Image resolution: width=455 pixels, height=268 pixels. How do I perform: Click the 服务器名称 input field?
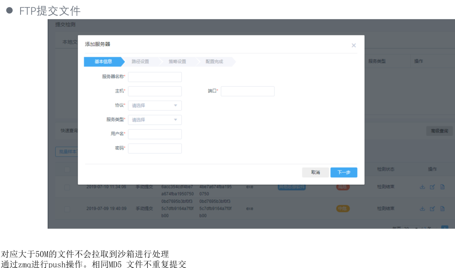pyautogui.click(x=155, y=77)
